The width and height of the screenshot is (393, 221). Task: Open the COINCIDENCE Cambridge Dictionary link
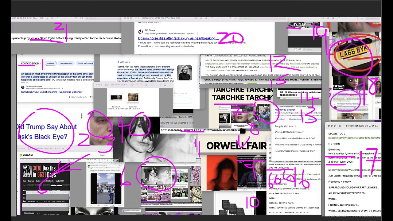coord(52,92)
